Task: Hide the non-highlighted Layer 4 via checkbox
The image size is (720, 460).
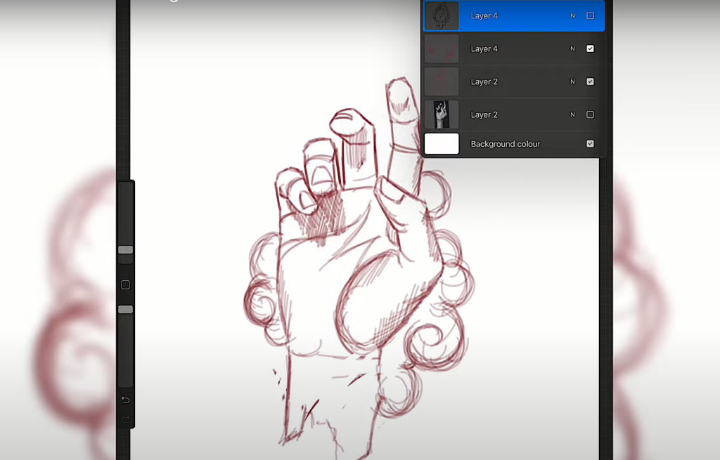Action: 590,48
